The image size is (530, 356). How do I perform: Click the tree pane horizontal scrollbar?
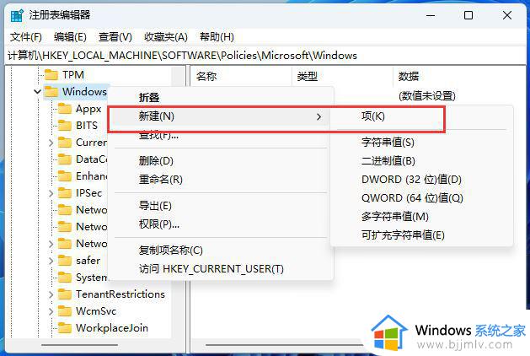(79, 345)
